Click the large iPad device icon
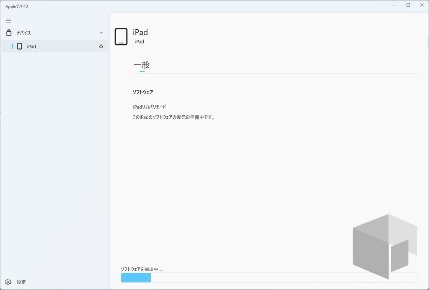 point(121,36)
